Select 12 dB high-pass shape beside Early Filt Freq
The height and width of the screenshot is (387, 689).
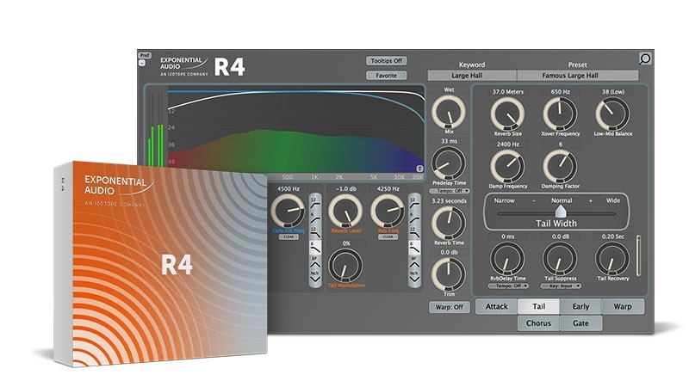point(315,202)
